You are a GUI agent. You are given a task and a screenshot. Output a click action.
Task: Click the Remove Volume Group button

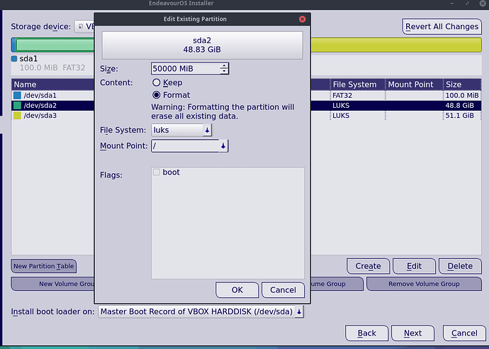pos(424,284)
